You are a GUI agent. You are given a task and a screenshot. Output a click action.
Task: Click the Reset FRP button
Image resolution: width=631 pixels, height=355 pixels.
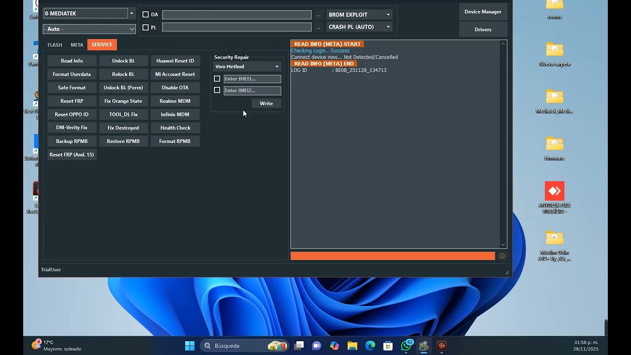(x=72, y=101)
